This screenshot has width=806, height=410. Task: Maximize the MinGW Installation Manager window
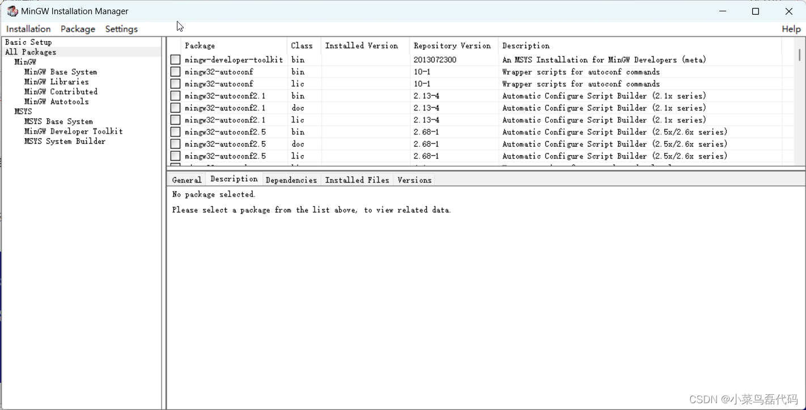point(755,11)
